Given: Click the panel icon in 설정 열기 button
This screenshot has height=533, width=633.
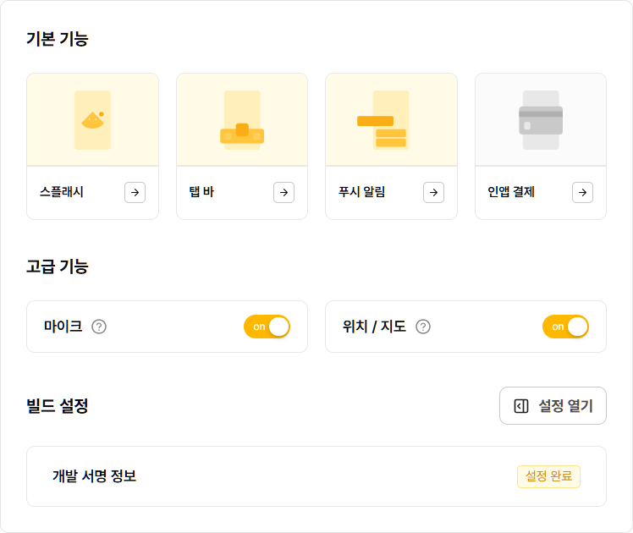Looking at the screenshot, I should coord(521,406).
